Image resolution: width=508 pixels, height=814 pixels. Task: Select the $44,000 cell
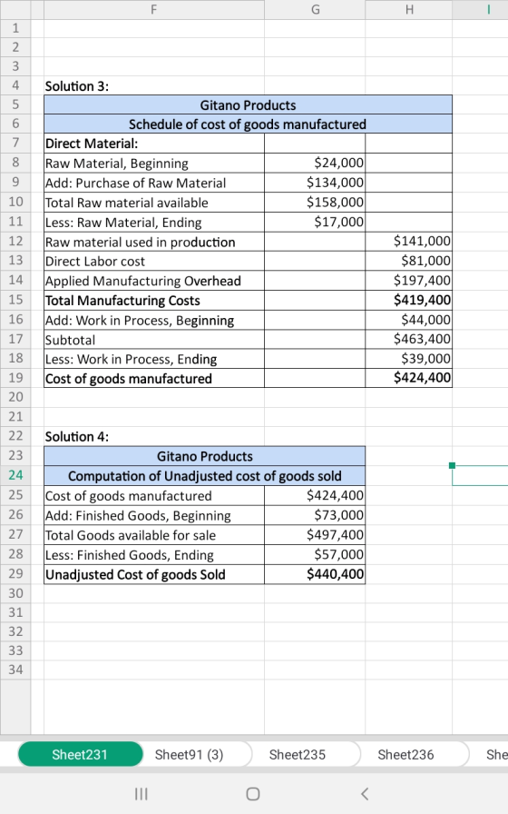(x=408, y=321)
